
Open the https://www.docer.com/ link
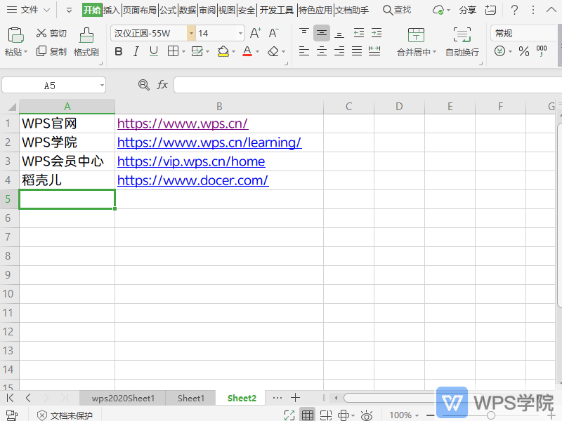tap(192, 180)
